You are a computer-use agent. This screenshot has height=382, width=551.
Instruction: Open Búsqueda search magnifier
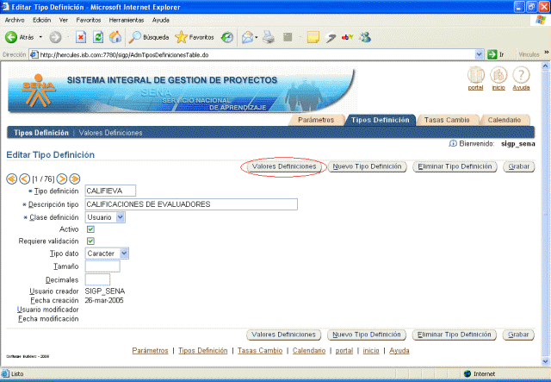[x=149, y=37]
